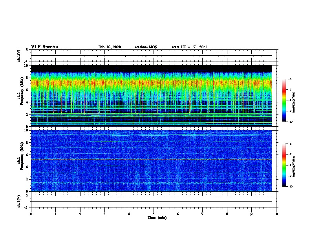Click the time axis tick label "4"
Viewport: 311px width, 240px height.
(129, 214)
